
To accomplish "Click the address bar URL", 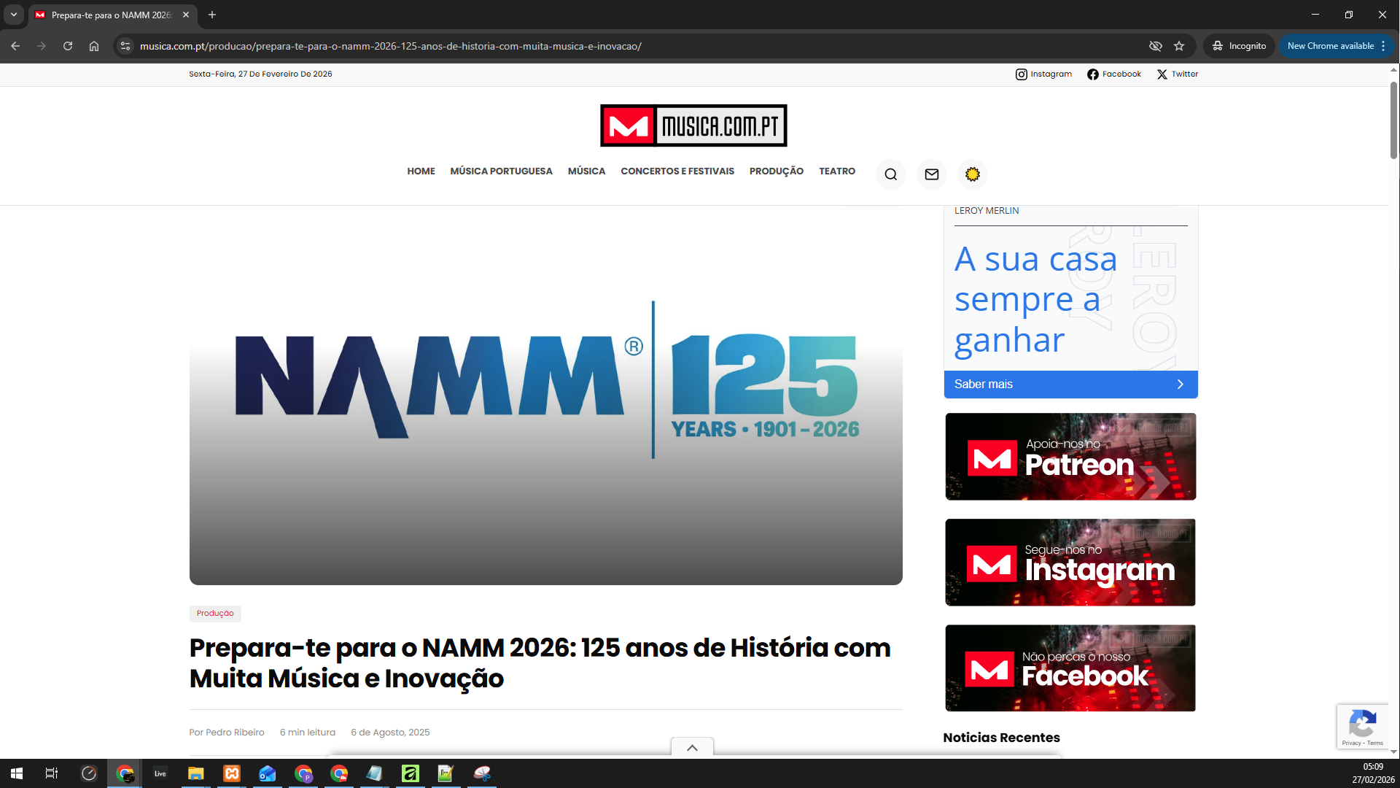I will pyautogui.click(x=391, y=46).
